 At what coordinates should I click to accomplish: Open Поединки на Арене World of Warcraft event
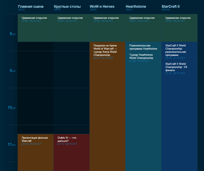(107, 107)
